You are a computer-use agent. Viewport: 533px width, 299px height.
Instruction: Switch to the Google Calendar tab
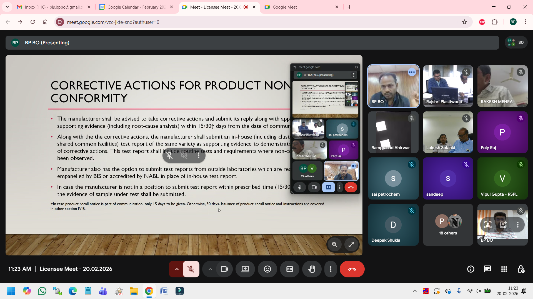[136, 7]
